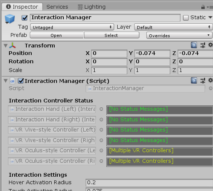Click object picker for Oculus-style Controller (Right)

coord(101,161)
